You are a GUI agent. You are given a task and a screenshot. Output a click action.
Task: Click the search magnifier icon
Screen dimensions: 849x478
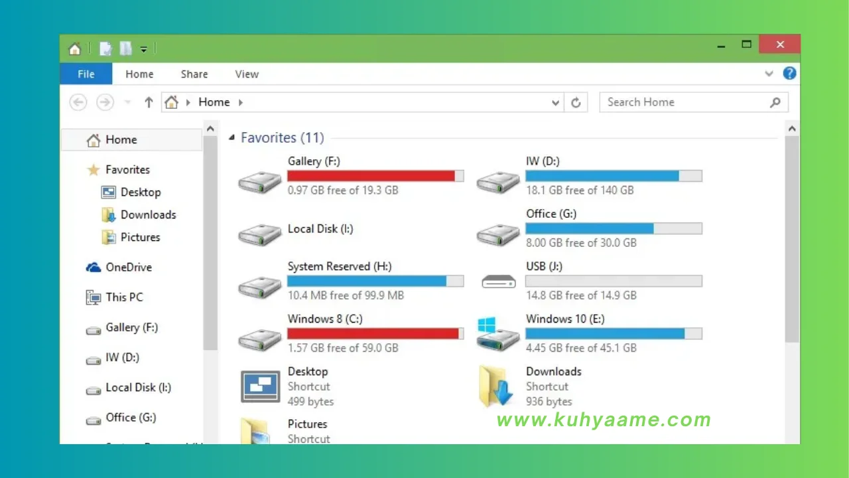pyautogui.click(x=775, y=102)
